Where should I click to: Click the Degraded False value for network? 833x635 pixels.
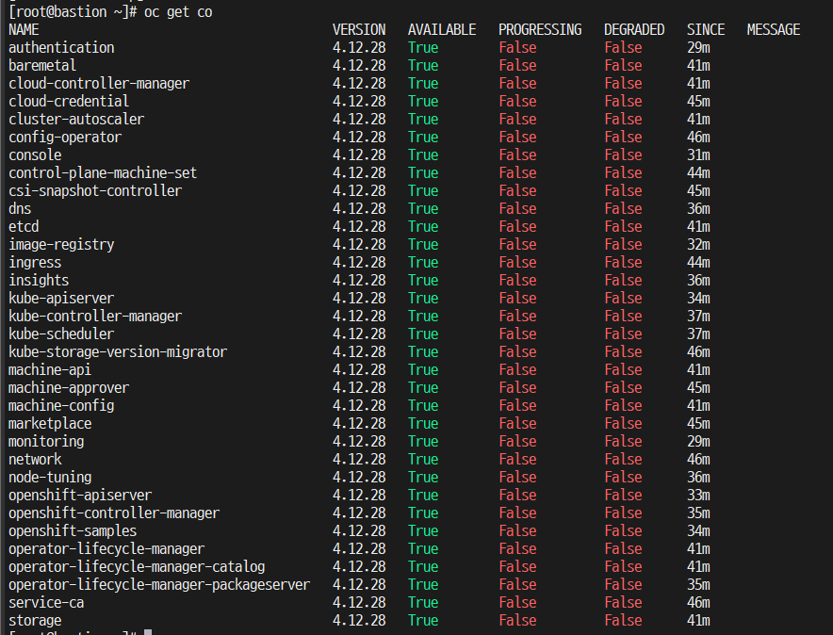(623, 459)
